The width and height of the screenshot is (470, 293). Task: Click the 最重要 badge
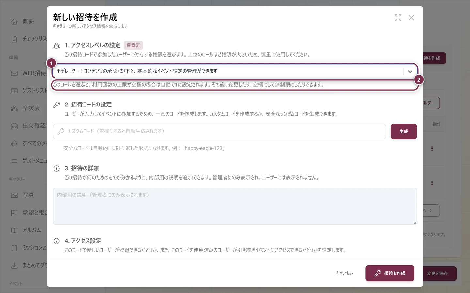point(133,45)
